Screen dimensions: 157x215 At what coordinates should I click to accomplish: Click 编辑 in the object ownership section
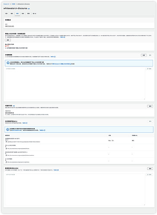pos(150,106)
